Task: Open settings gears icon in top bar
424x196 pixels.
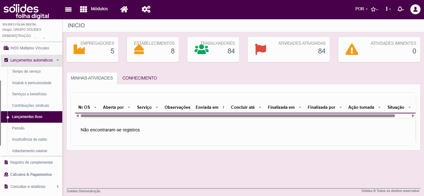Action: pos(146,9)
